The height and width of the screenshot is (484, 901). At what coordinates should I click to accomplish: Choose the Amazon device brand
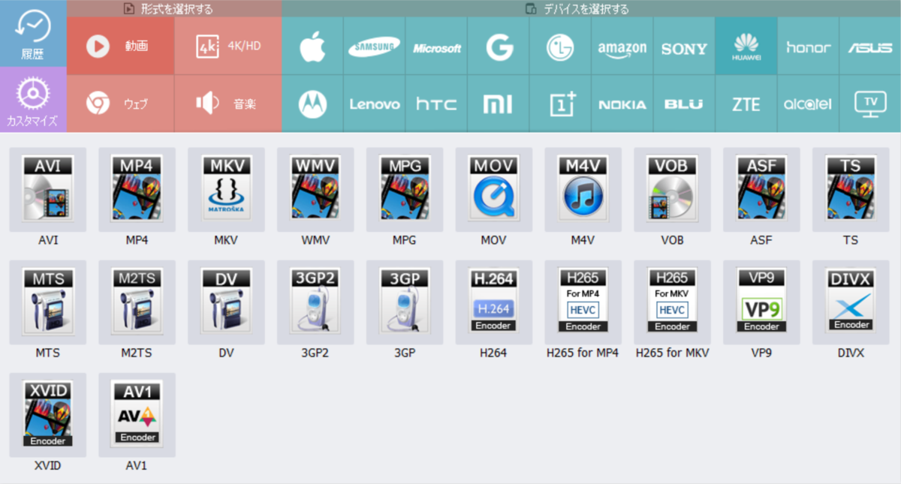[622, 47]
